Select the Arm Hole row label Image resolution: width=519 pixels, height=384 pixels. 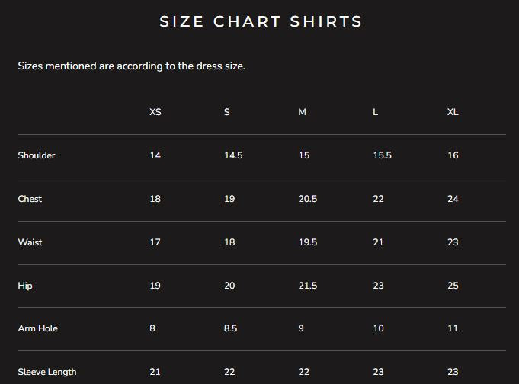pos(38,328)
